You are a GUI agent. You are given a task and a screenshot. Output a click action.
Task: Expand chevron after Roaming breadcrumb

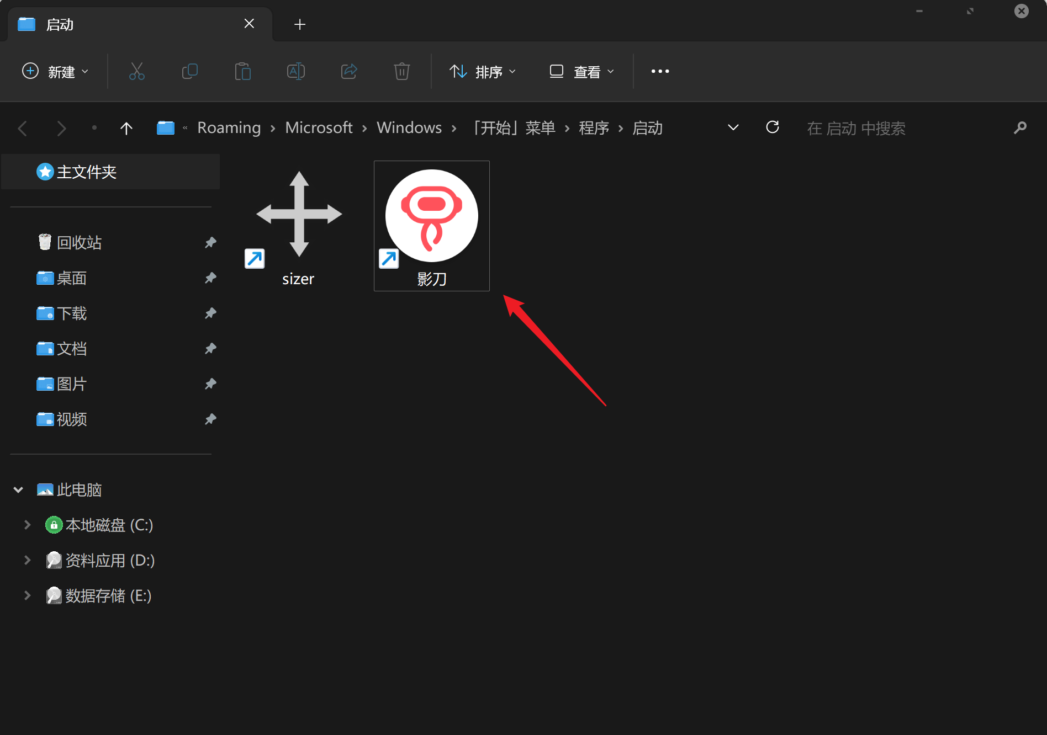click(x=273, y=129)
